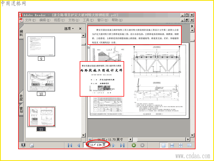Click the thumbnail panel scroll down arrow
Screen dimensions: 214x161
point(83,135)
